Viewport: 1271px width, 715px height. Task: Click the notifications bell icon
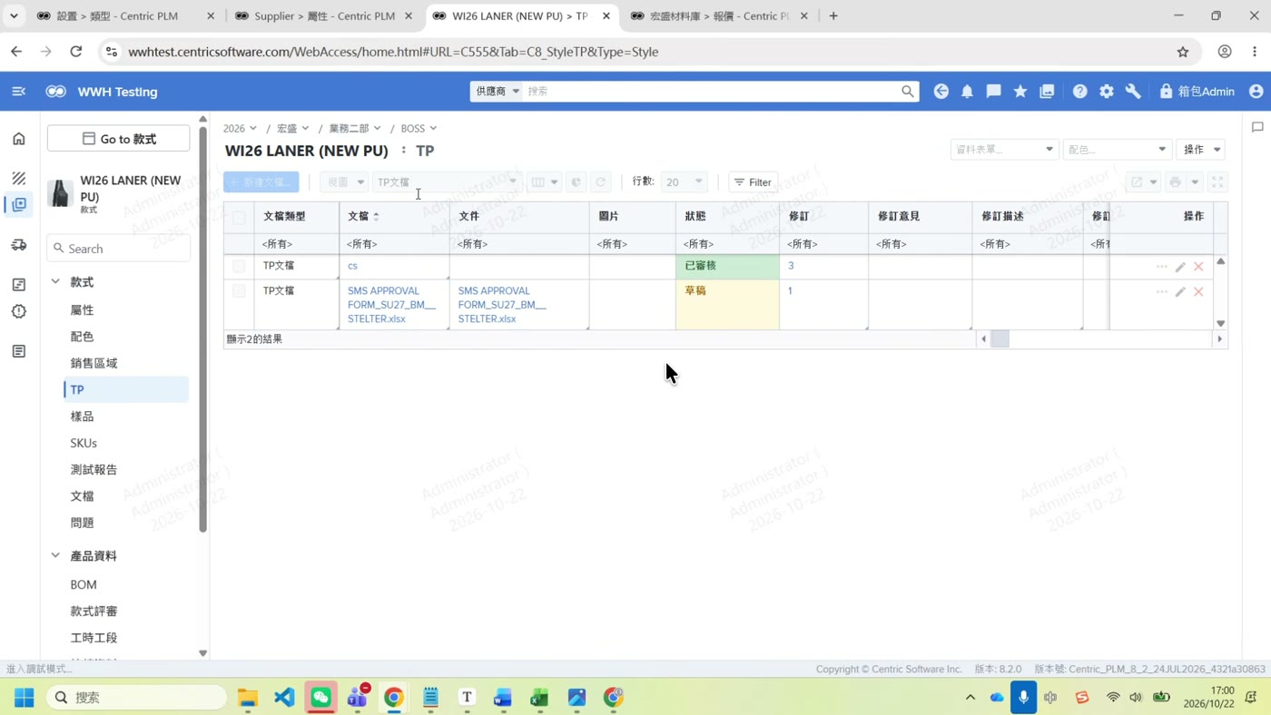click(x=967, y=92)
